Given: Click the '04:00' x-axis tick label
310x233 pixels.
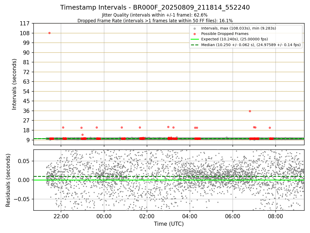Looking at the screenshot, I should point(190,216).
